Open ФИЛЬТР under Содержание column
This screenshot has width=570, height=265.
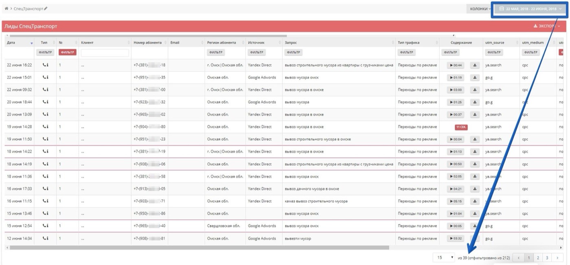[x=450, y=52]
